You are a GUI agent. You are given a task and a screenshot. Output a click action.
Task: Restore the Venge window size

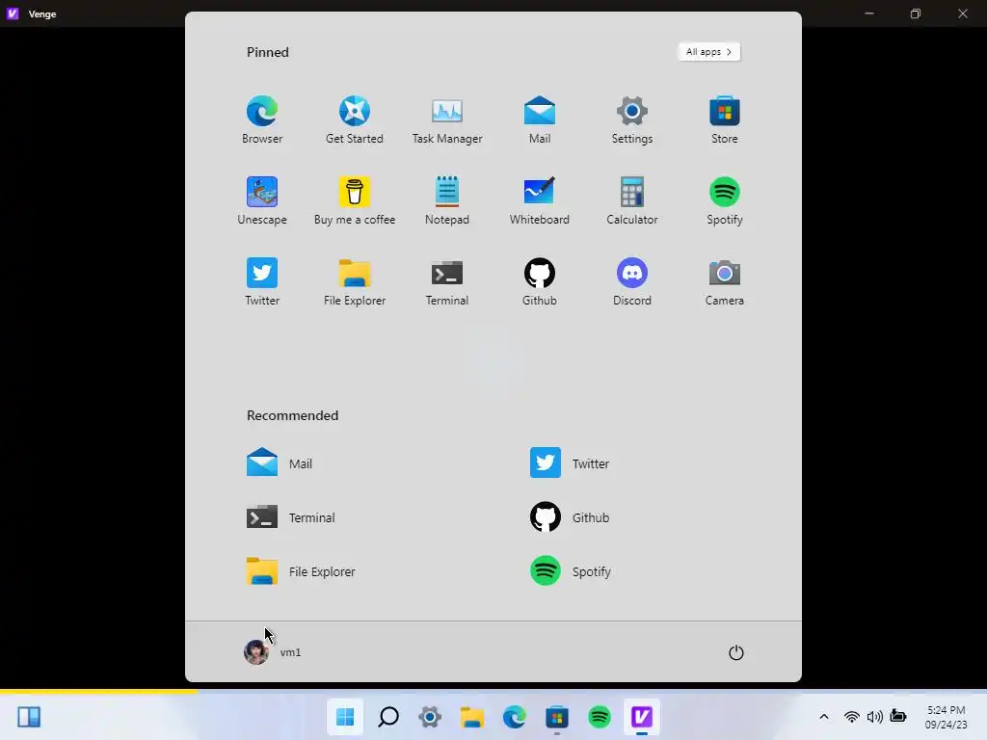[x=916, y=13]
